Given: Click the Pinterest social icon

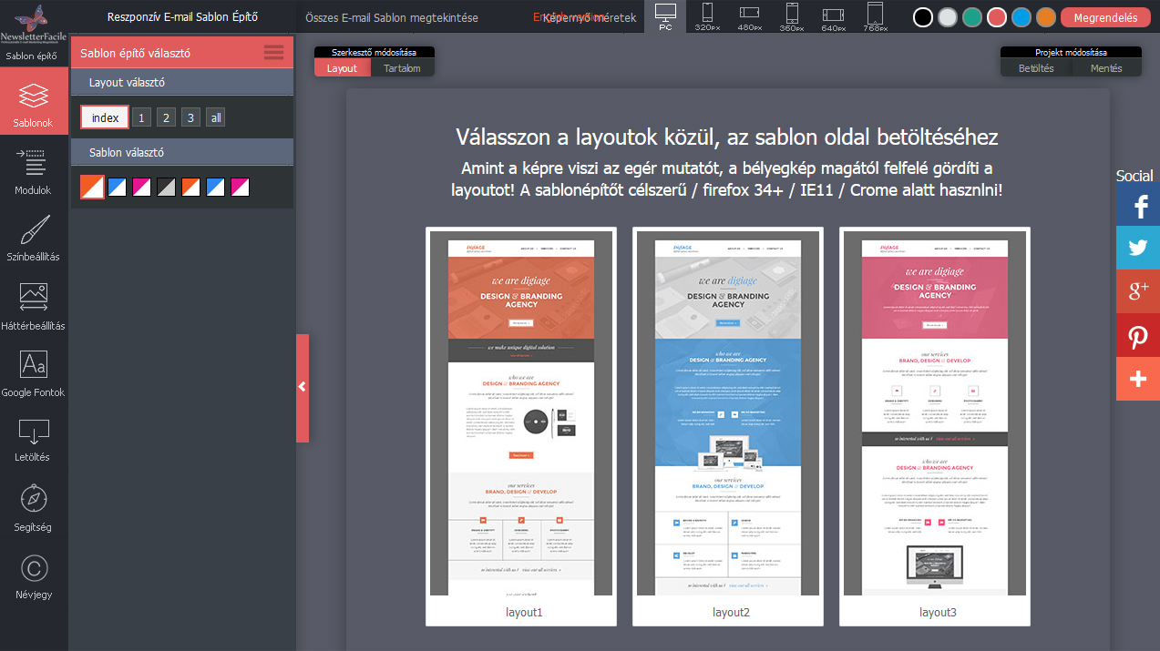Looking at the screenshot, I should point(1137,336).
